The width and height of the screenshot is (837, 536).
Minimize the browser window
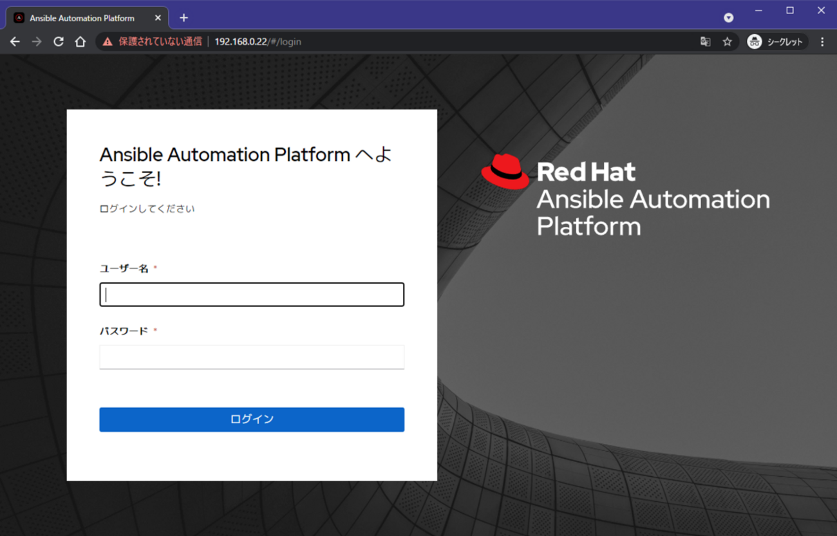pyautogui.click(x=758, y=10)
